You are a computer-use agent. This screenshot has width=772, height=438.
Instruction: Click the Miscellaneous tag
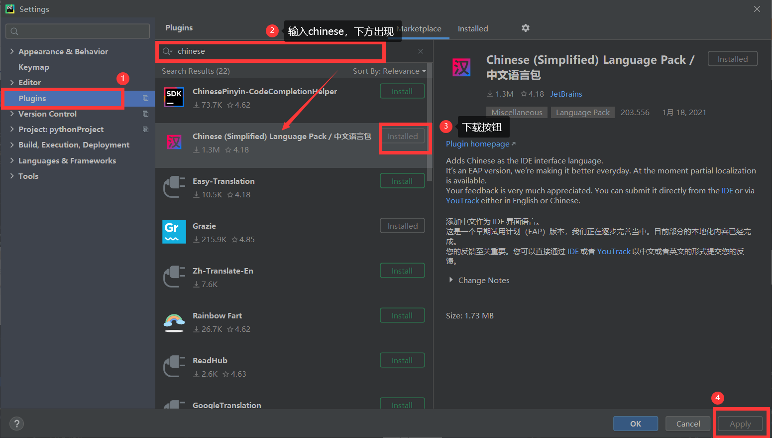coord(517,112)
